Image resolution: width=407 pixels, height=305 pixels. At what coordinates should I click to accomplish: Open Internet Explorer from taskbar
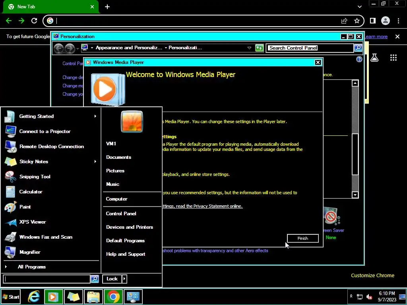click(x=34, y=297)
